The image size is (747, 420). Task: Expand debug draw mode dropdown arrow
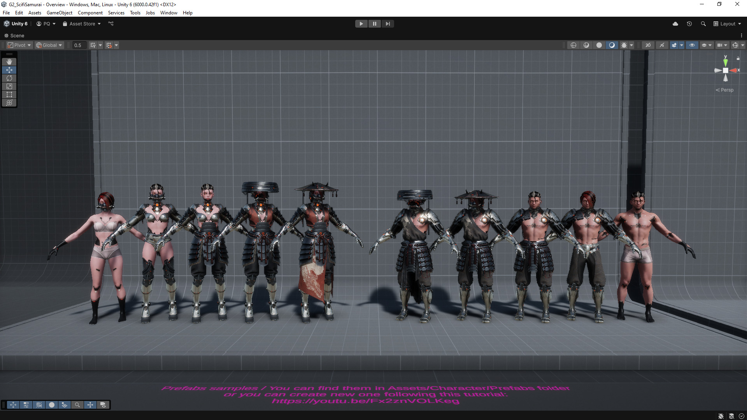pyautogui.click(x=631, y=45)
